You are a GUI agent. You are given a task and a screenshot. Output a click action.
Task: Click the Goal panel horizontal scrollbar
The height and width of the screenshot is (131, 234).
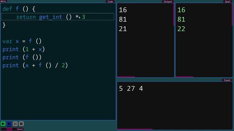click(x=185, y=77)
